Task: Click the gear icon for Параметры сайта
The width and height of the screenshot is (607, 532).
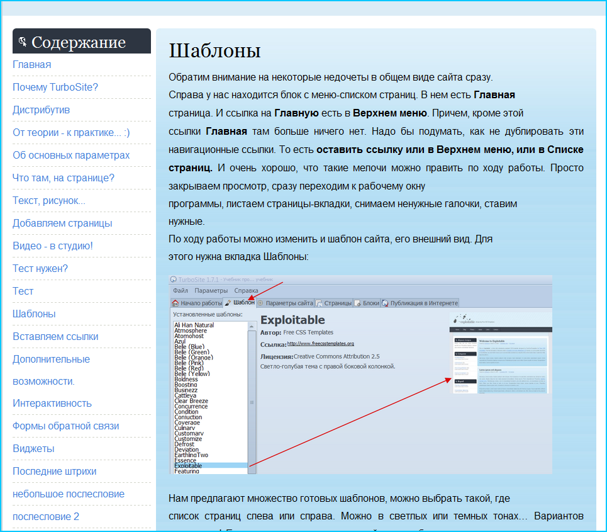Action: (x=260, y=303)
